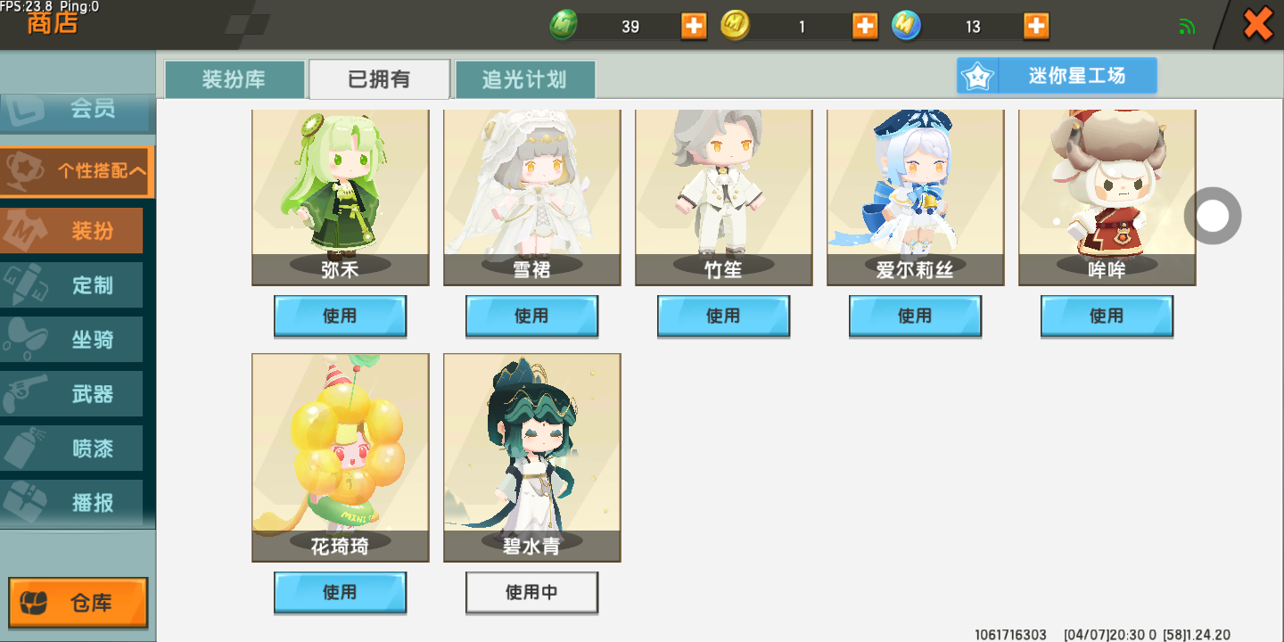Add more green mini beans currency
Screen dimensions: 1284x642
point(694,26)
